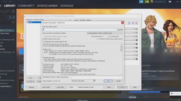Expand the games collection dropdown chevron in Steam sidebar
181x101 pixels.
pyautogui.click(x=7, y=17)
